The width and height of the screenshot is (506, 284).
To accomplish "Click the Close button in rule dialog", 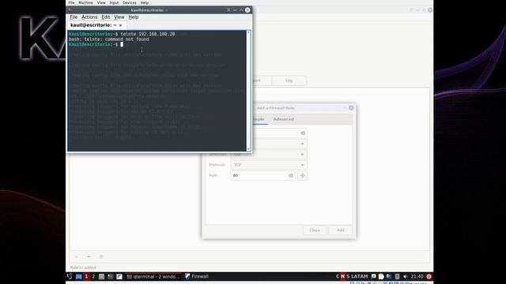I will pyautogui.click(x=315, y=230).
